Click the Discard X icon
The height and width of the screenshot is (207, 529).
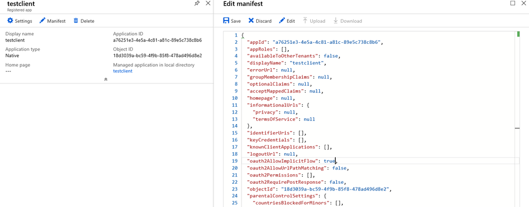click(x=251, y=21)
